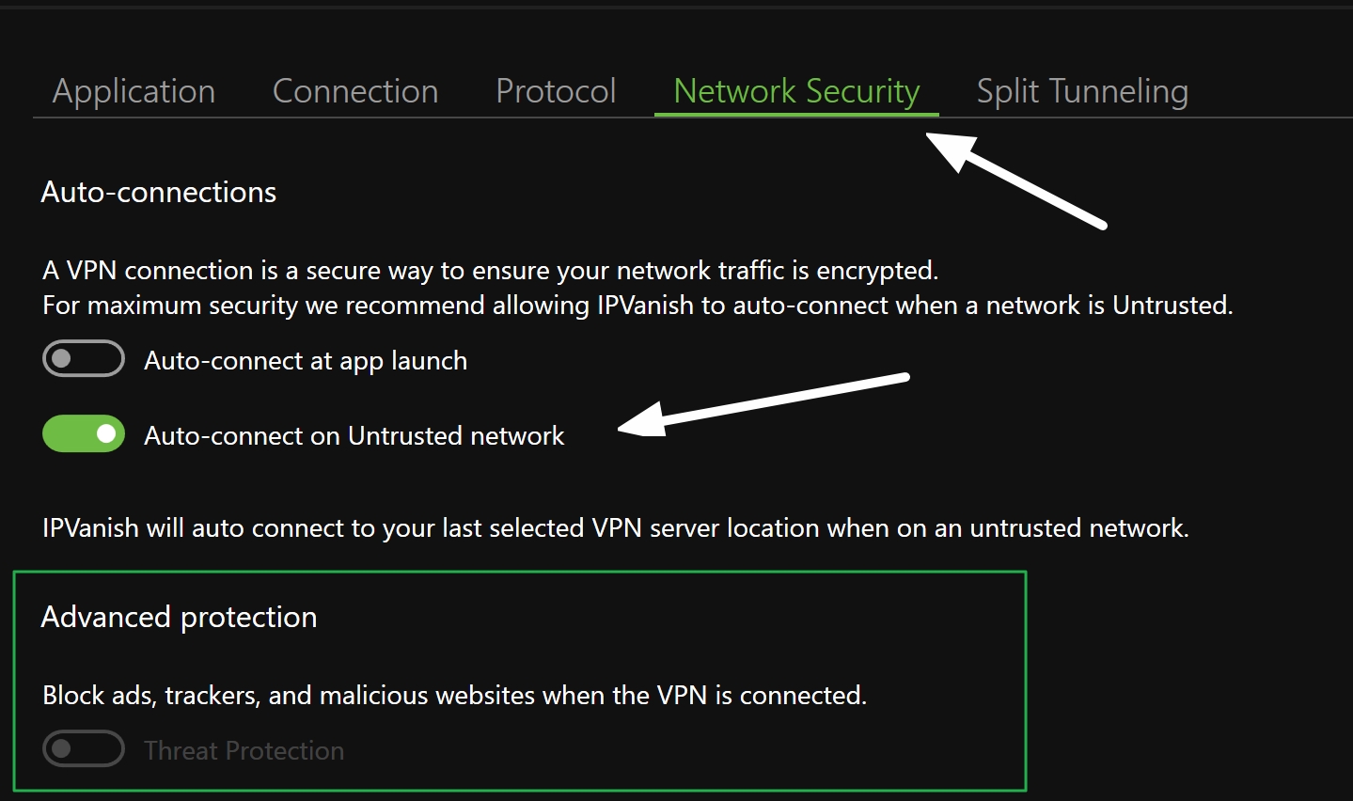Click the Auto-connect on Untrusted network label
The height and width of the screenshot is (801, 1353).
point(354,435)
